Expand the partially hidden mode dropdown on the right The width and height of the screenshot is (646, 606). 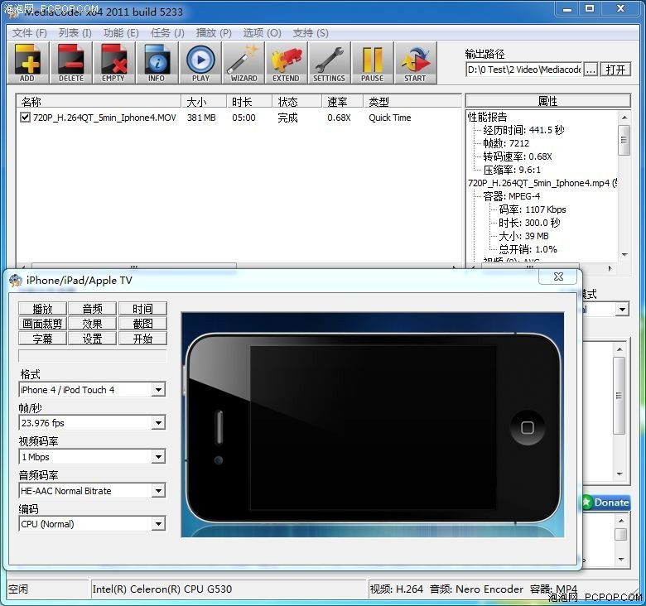(622, 309)
